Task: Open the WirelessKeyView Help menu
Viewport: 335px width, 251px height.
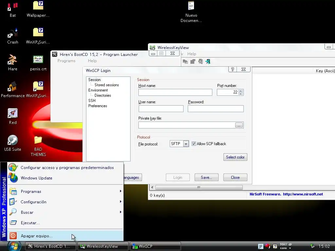Action: click(192, 54)
